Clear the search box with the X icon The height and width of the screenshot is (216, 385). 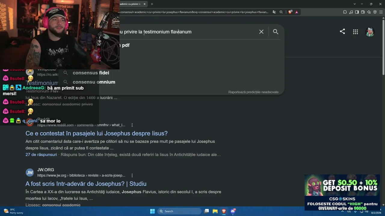click(261, 32)
